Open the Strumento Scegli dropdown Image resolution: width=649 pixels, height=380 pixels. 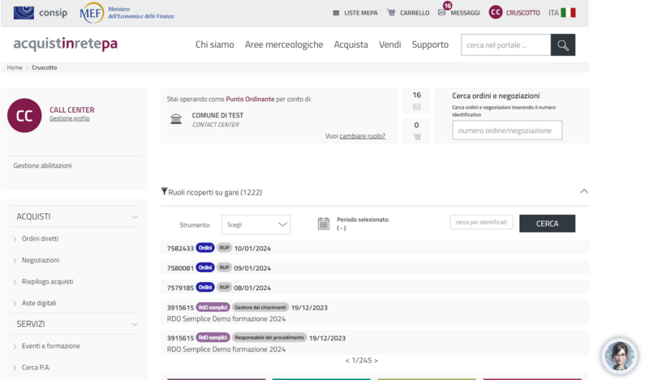pos(256,224)
